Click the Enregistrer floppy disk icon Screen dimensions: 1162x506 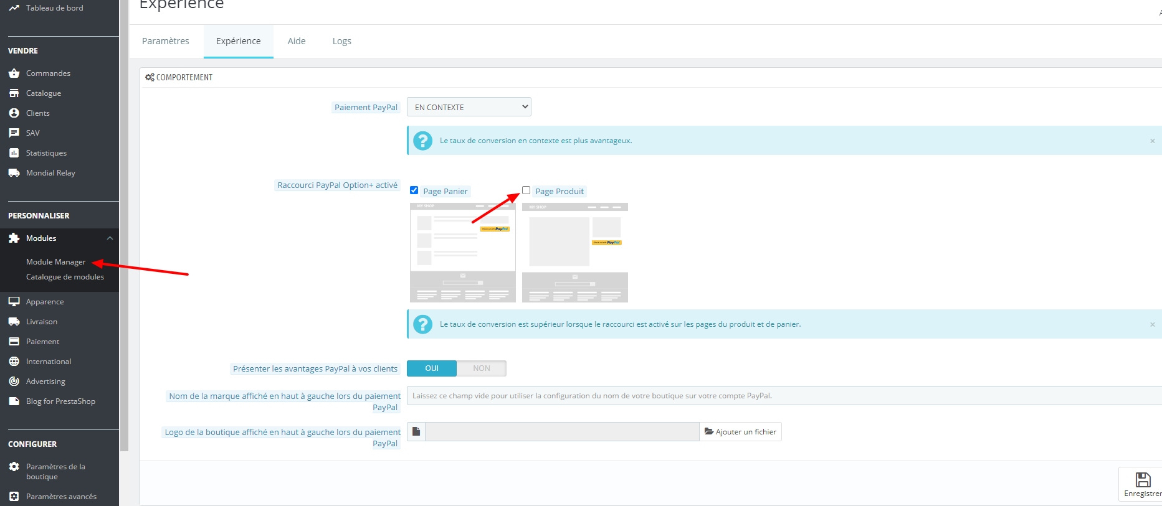point(1143,480)
